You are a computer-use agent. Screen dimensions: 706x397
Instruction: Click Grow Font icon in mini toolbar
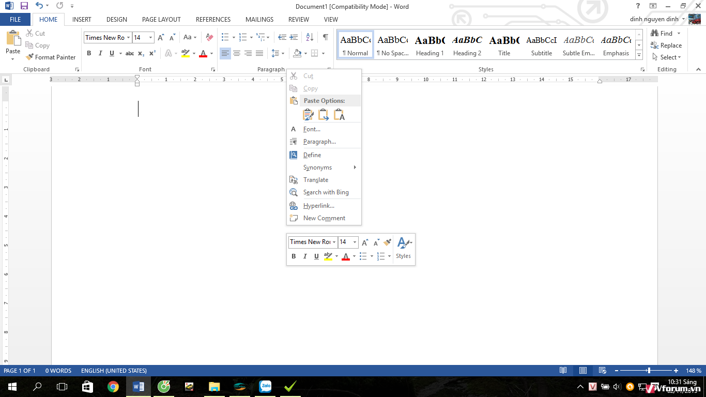click(x=365, y=242)
